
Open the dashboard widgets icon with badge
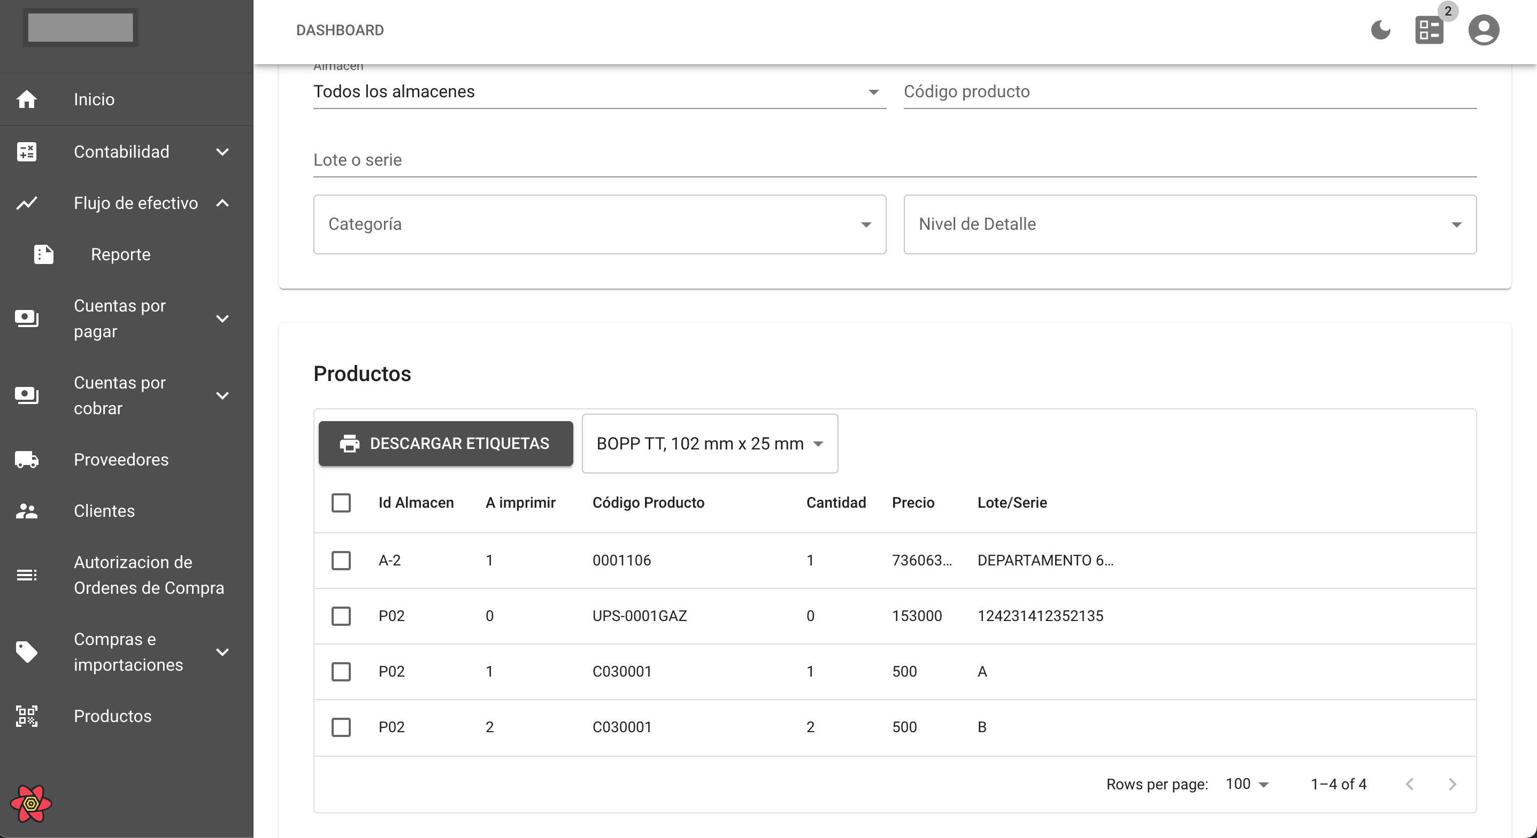coord(1429,30)
